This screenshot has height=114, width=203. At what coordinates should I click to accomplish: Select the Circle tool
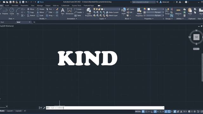pyautogui.click(x=12, y=11)
